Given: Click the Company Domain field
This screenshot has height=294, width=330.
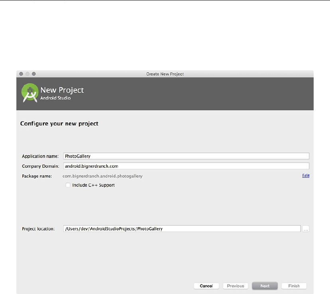Looking at the screenshot, I should [x=186, y=166].
